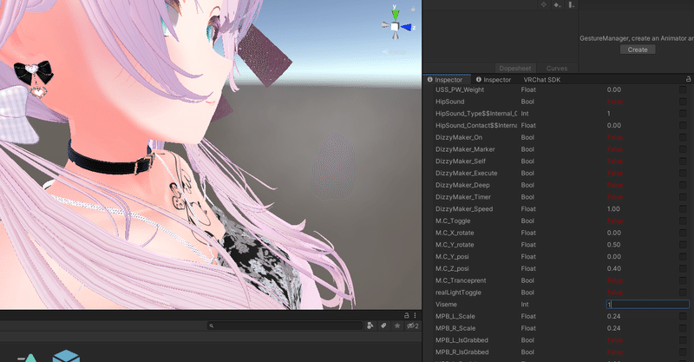
Task: Click the Viseme Int value input field
Action: [647, 305]
